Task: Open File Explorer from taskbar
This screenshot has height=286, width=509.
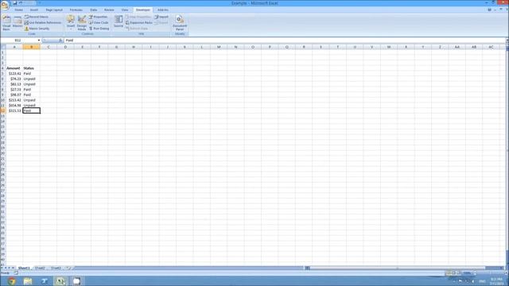Action: (x=28, y=280)
